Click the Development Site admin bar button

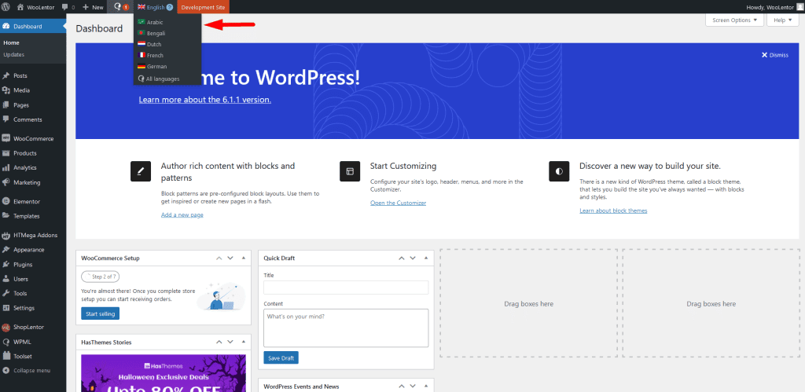[204, 7]
